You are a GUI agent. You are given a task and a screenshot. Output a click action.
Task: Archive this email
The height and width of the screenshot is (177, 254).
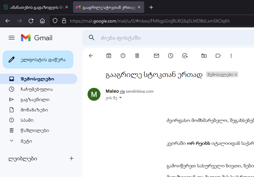click(109, 56)
